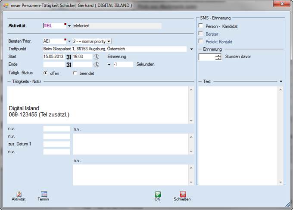Screen dimensions: 293x210
Task: Expand the Text section arrow
Action: (x=281, y=81)
